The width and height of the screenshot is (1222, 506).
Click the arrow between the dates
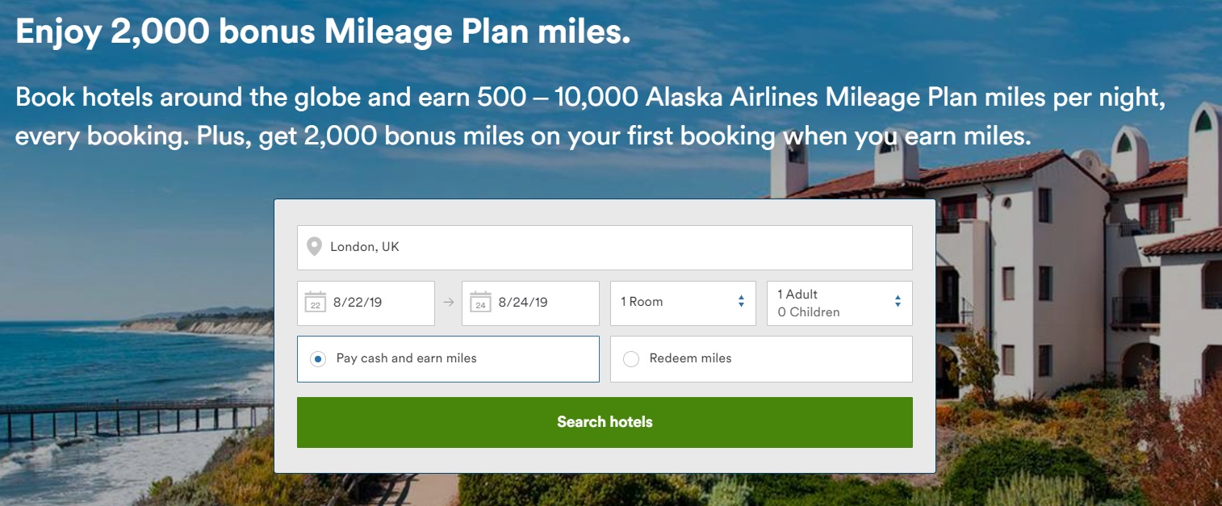(448, 303)
